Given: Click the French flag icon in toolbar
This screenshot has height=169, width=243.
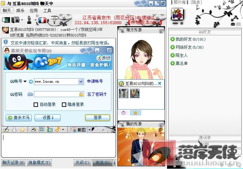Looking at the screenshot, I should [42, 20].
